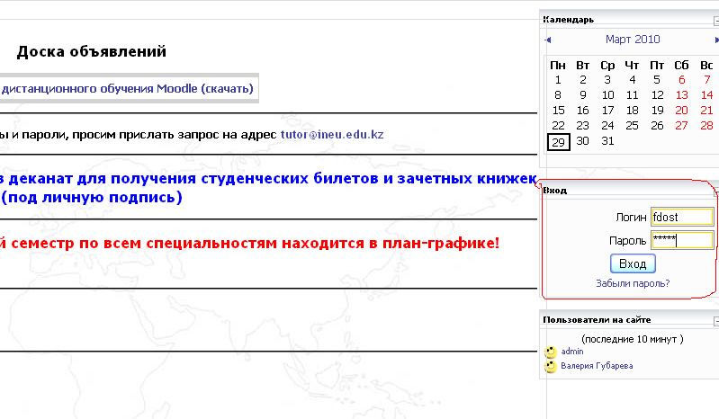Image resolution: width=719 pixels, height=419 pixels.
Task: Open admin user smiley icon
Action: coord(550,352)
